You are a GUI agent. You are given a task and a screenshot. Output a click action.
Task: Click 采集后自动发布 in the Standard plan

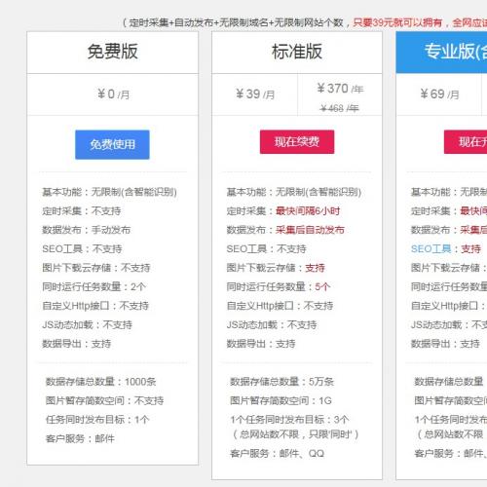(x=310, y=230)
